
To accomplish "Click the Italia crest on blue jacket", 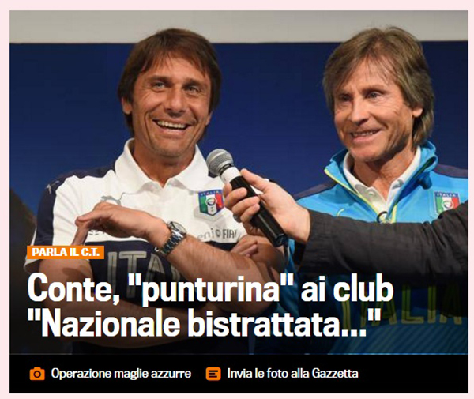I will [447, 202].
